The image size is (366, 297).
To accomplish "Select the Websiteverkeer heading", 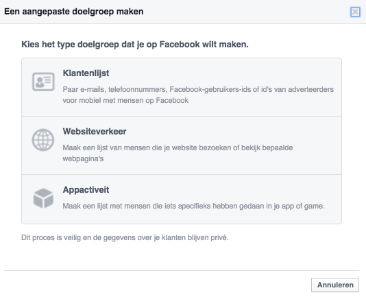I will (x=95, y=131).
